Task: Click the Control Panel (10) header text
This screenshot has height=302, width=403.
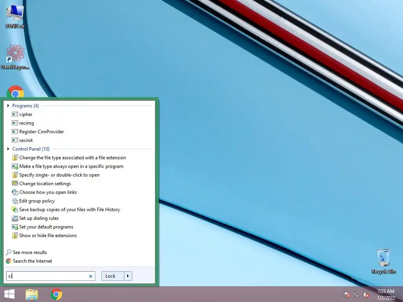Action: click(31, 149)
